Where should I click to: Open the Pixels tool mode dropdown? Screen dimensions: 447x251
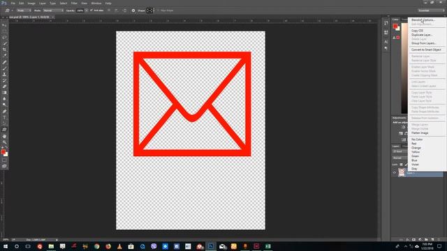pos(24,10)
